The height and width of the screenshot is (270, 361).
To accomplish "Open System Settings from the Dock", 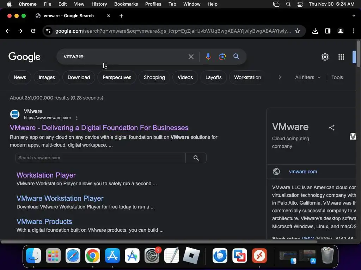I will (152, 256).
